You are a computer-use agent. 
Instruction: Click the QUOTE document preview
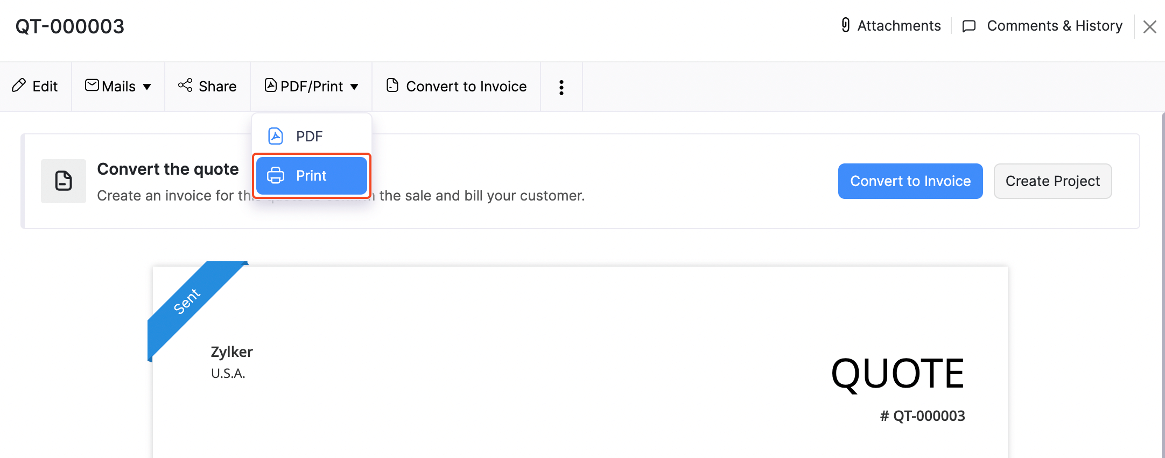click(x=580, y=366)
